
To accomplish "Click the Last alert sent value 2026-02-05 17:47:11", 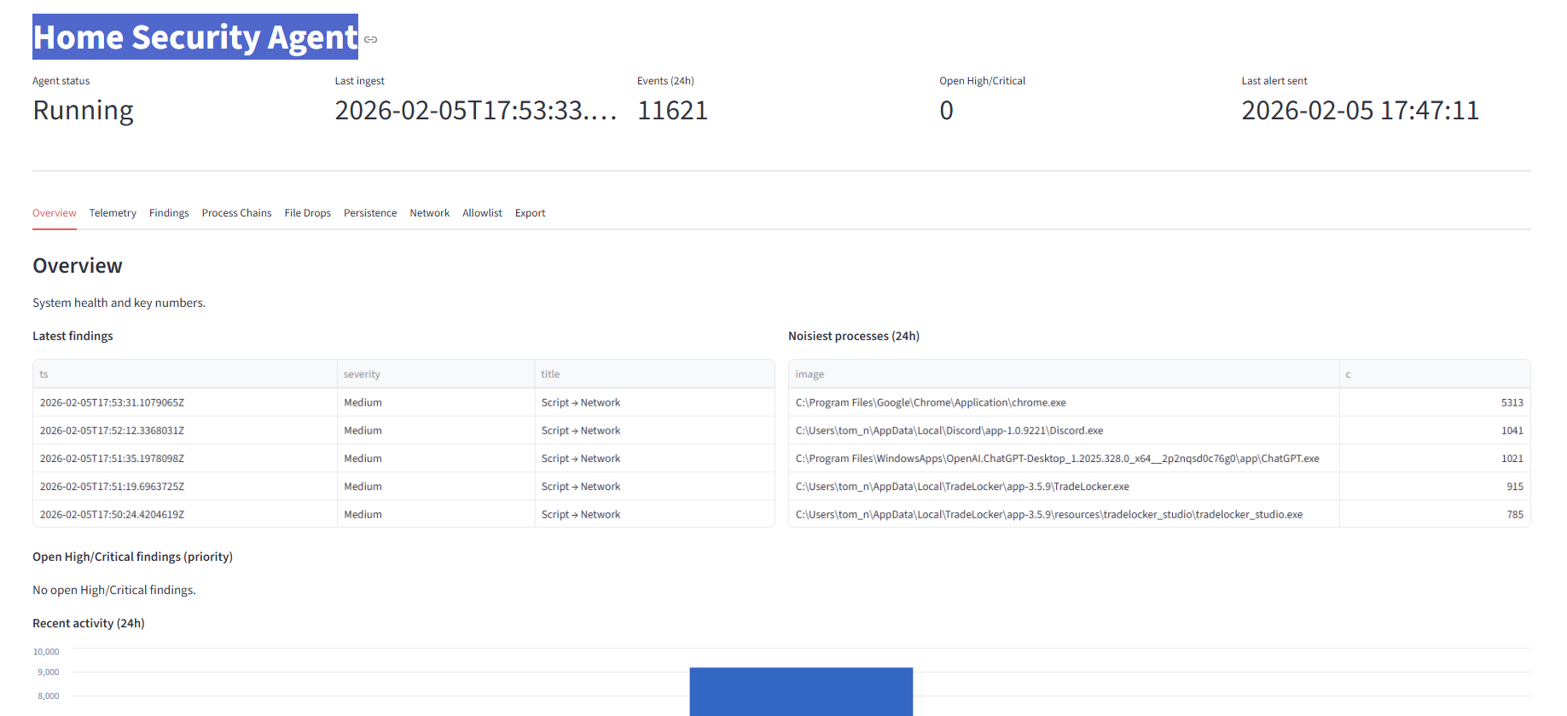I will [1361, 111].
